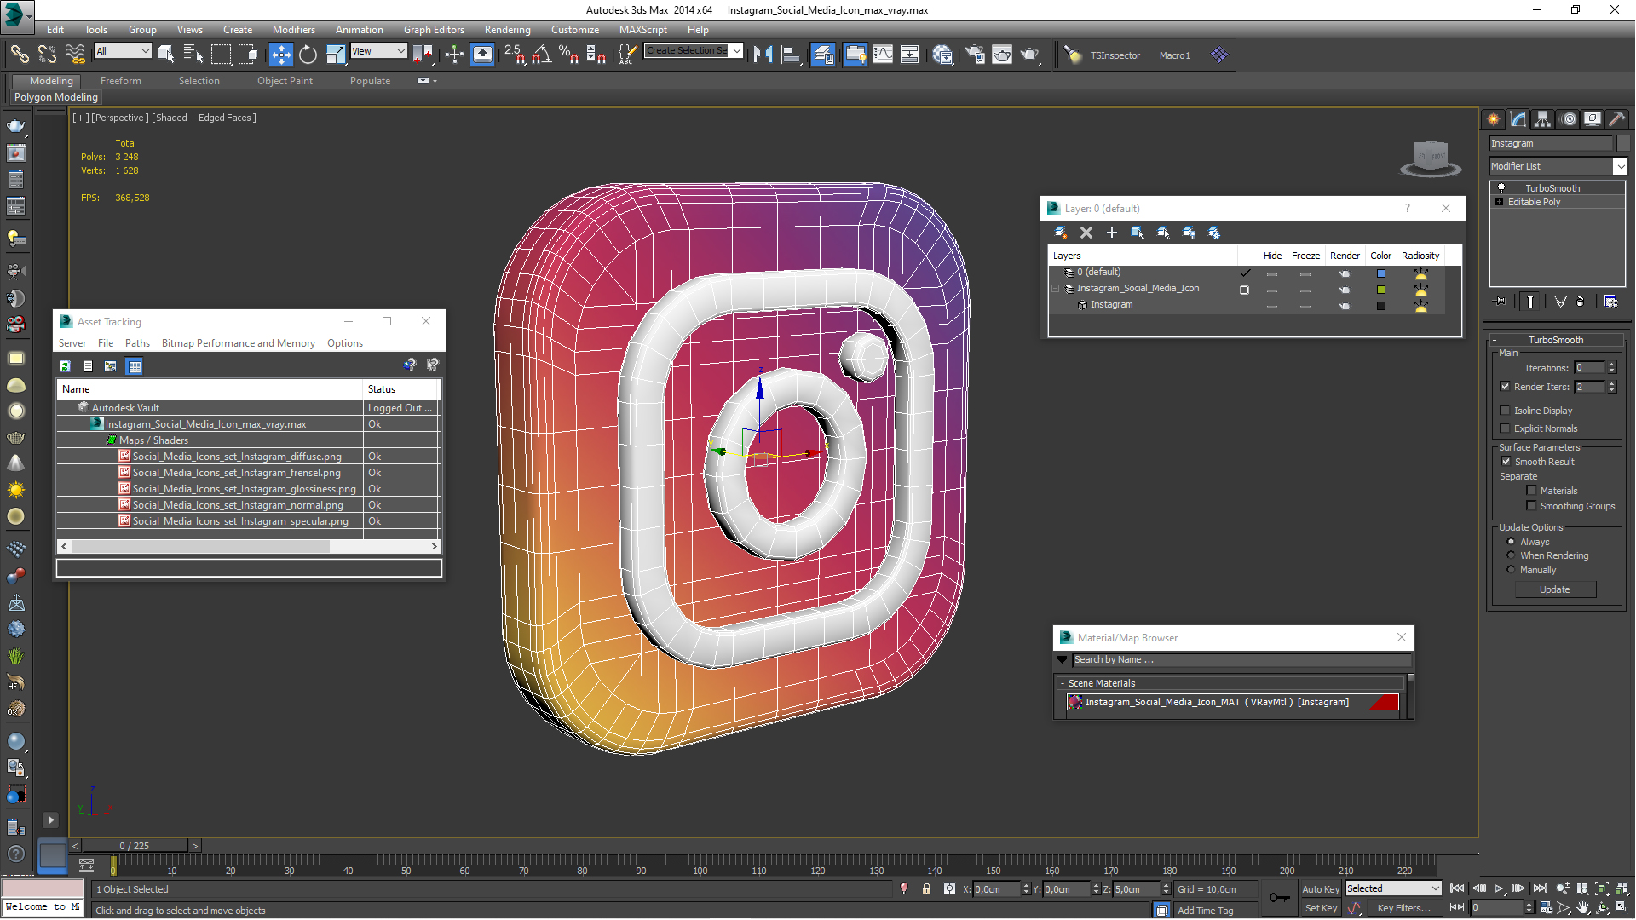Switch to the Freeform ribbon tab
The height and width of the screenshot is (920, 1636).
pyautogui.click(x=120, y=81)
